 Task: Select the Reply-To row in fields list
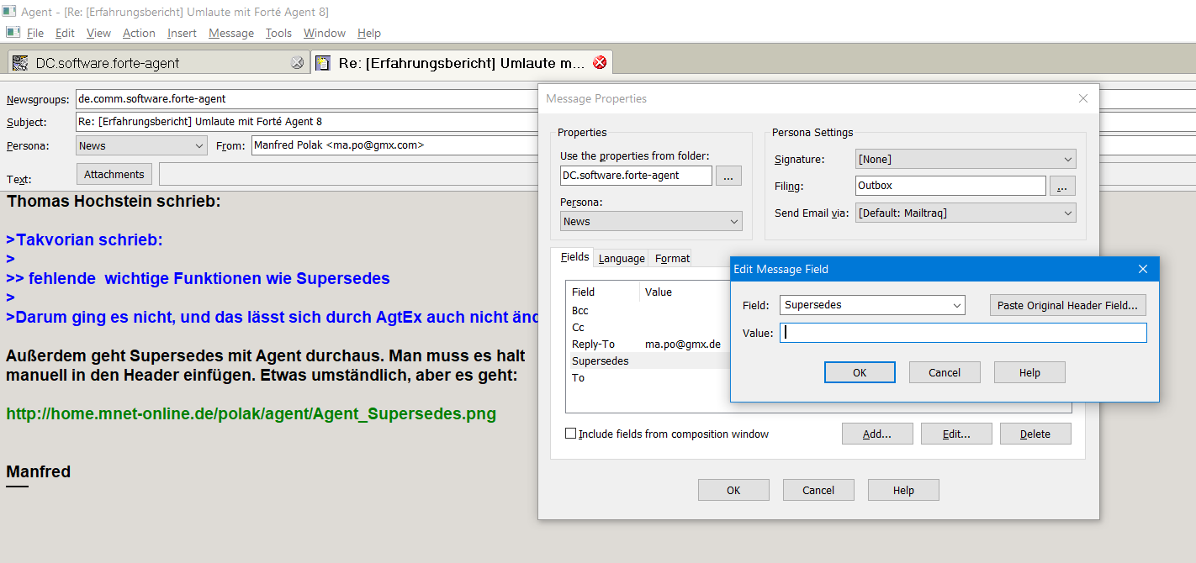[x=594, y=345]
